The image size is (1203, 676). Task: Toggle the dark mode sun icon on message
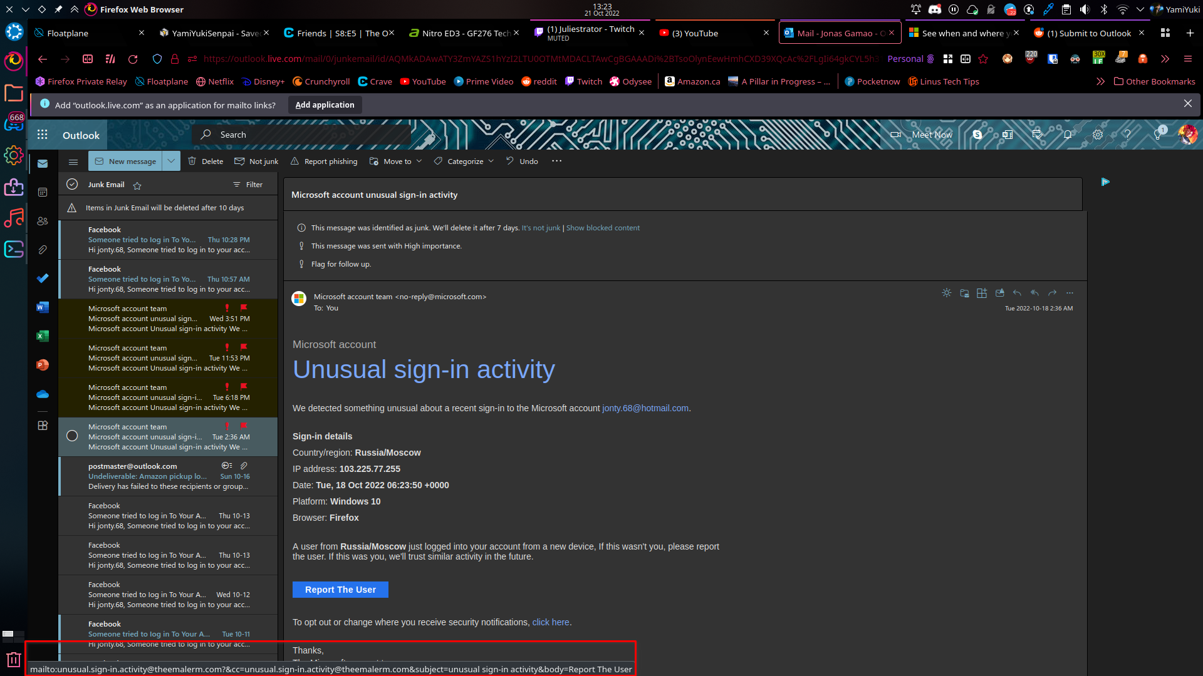[x=947, y=293]
